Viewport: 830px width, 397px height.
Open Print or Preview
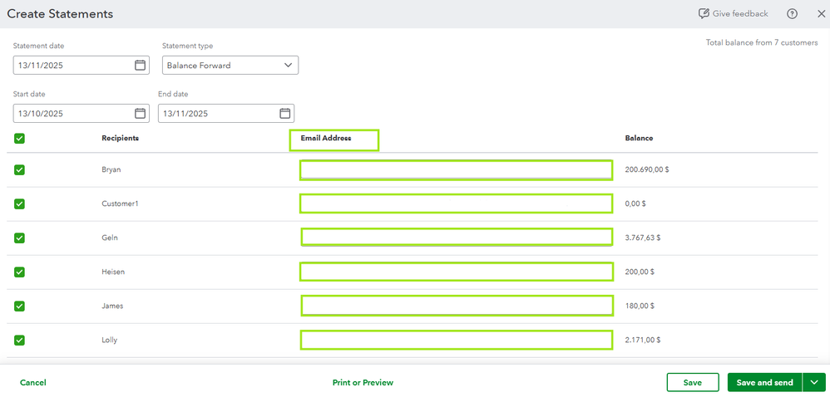pos(363,382)
